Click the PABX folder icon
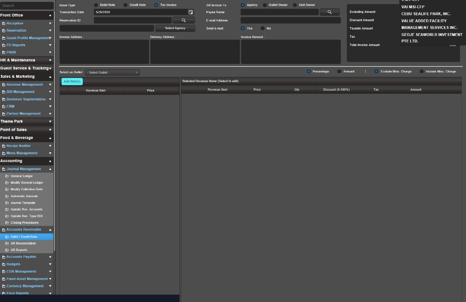 click(x=4, y=52)
